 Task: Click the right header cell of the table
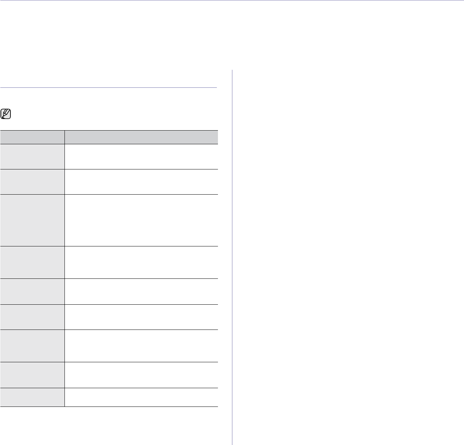click(x=141, y=137)
